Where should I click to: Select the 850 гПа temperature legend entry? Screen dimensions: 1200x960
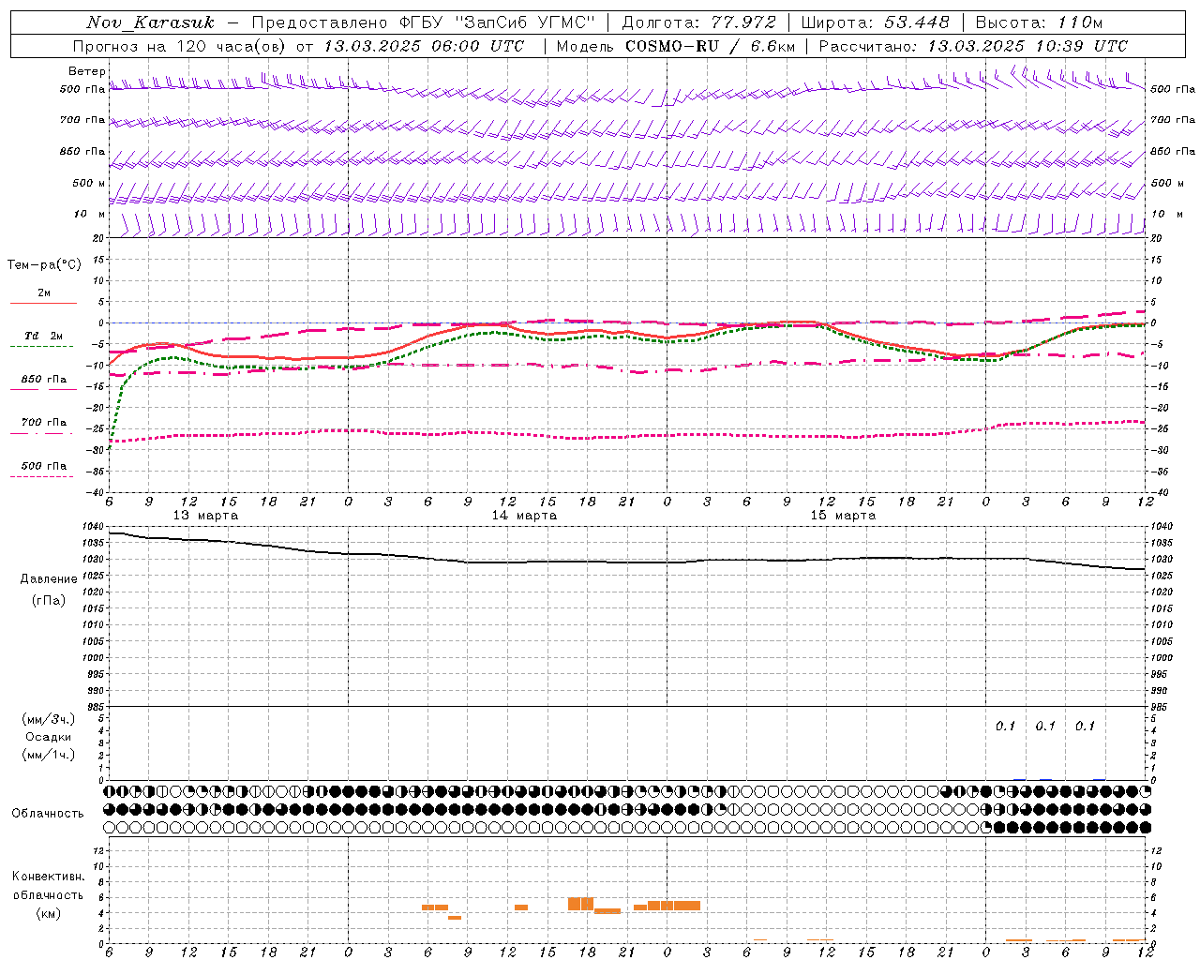(x=44, y=380)
